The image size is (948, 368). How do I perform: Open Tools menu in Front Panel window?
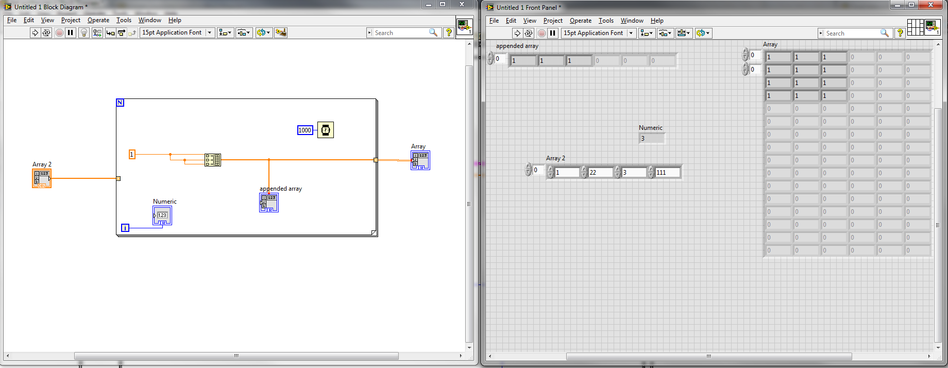pyautogui.click(x=606, y=21)
